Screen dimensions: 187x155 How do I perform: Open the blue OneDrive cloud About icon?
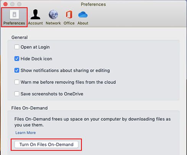[x=83, y=15]
